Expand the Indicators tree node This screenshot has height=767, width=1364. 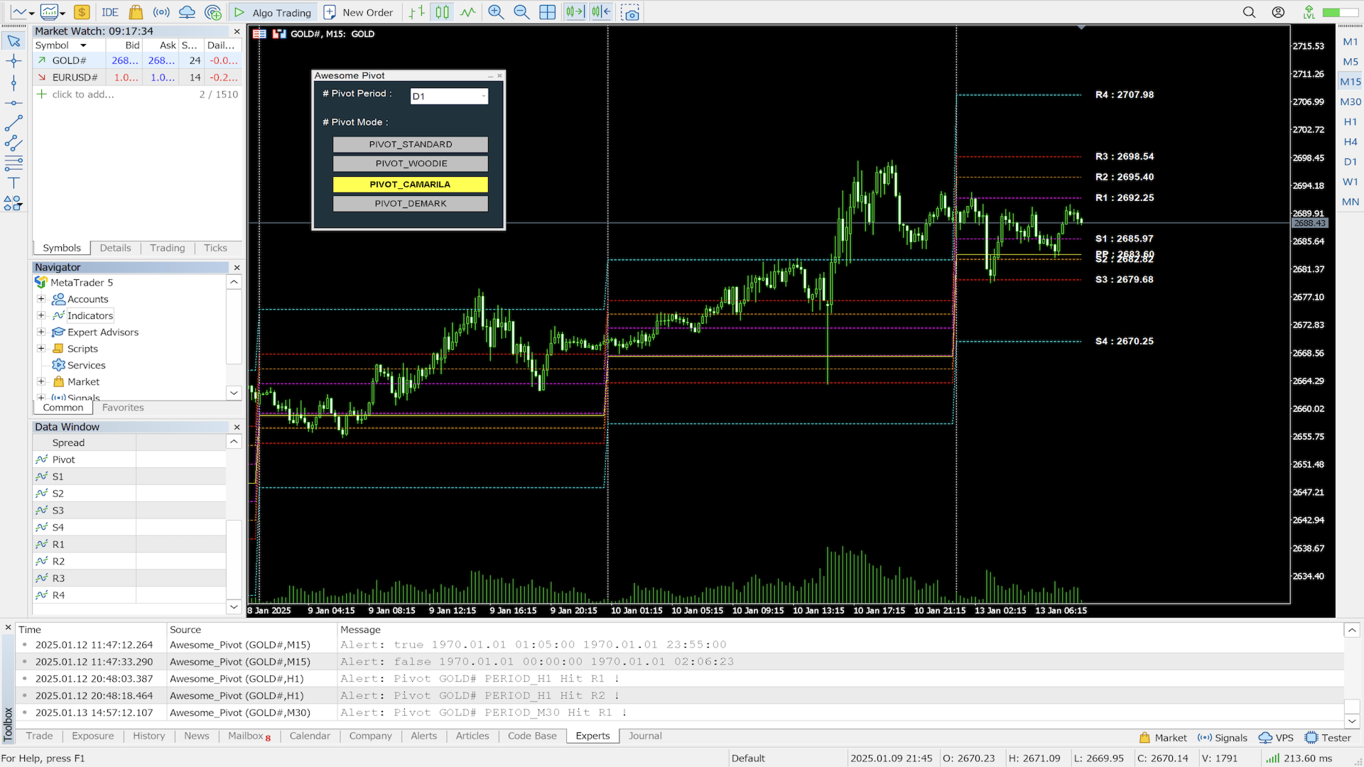(41, 315)
